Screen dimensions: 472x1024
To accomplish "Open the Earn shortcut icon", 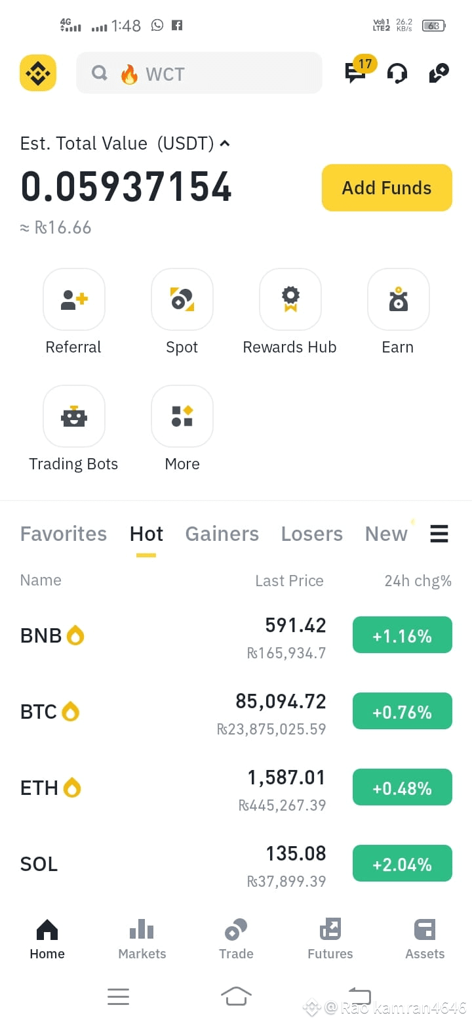I will (x=399, y=299).
